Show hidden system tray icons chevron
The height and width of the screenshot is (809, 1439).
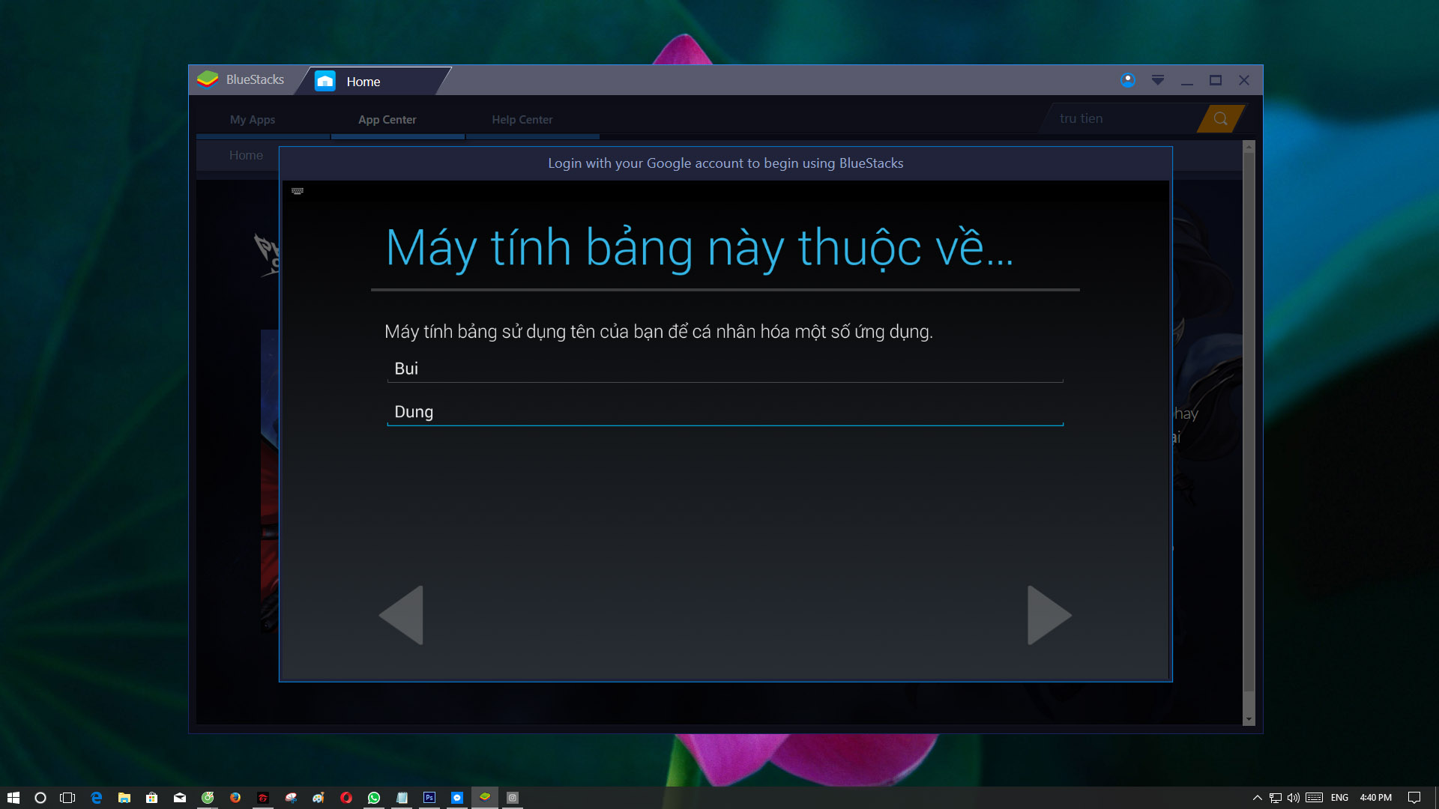pos(1257,798)
